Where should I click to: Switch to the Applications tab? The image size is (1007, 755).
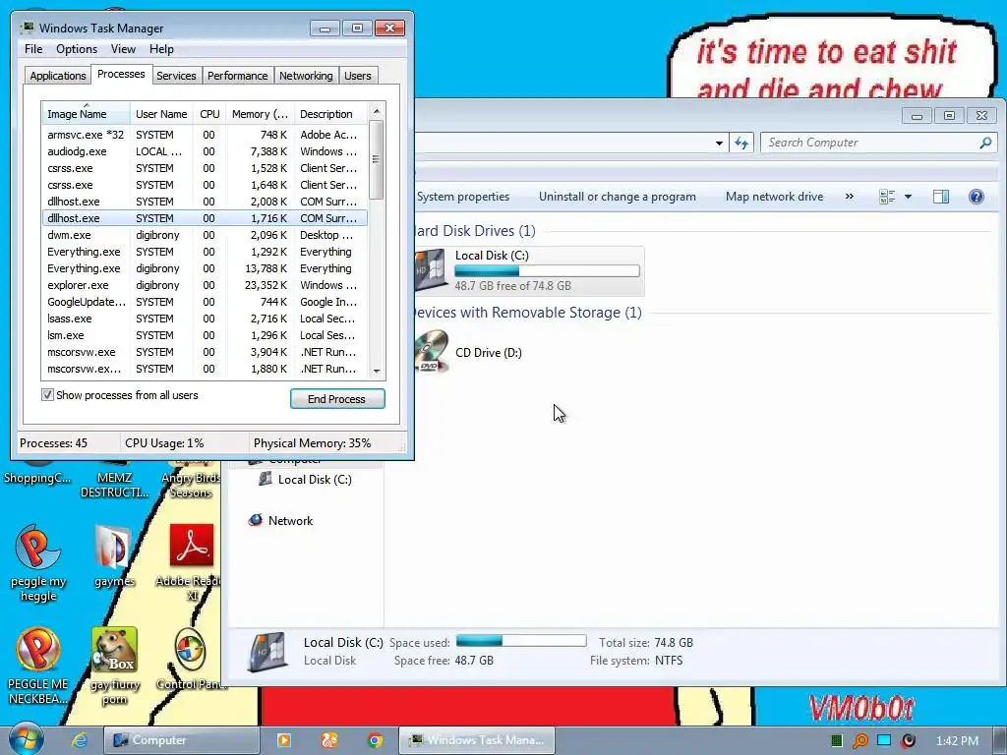(58, 76)
